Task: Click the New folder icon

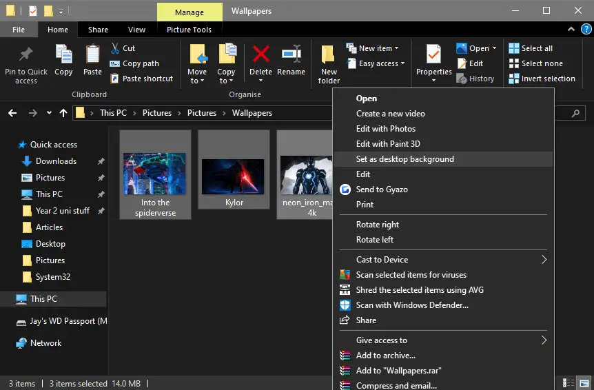Action: [328, 55]
